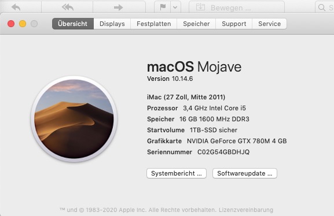Switch to the Displays tab

click(x=112, y=24)
